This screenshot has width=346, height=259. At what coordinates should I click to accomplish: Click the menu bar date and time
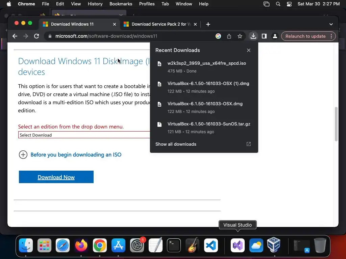pos(318,4)
